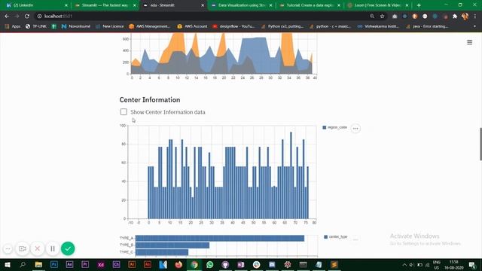Open the Streamlit hamburger menu
482x271 pixels.
coord(469,42)
